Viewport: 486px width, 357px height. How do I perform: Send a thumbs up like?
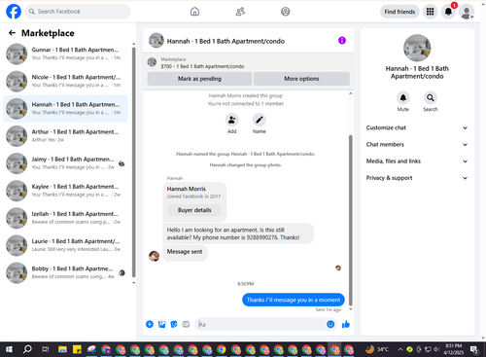346,324
